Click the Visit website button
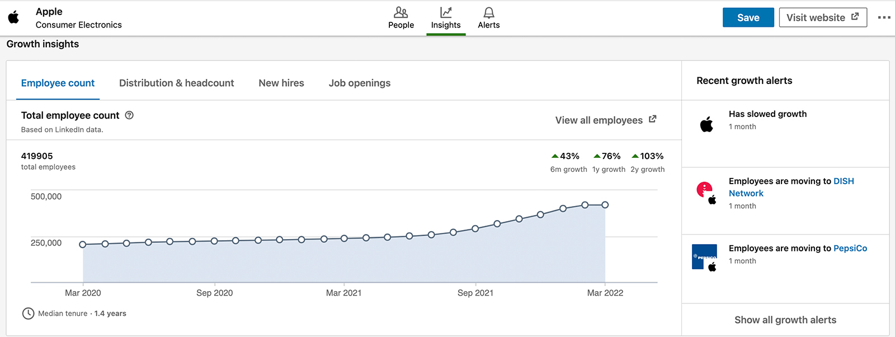 (823, 17)
